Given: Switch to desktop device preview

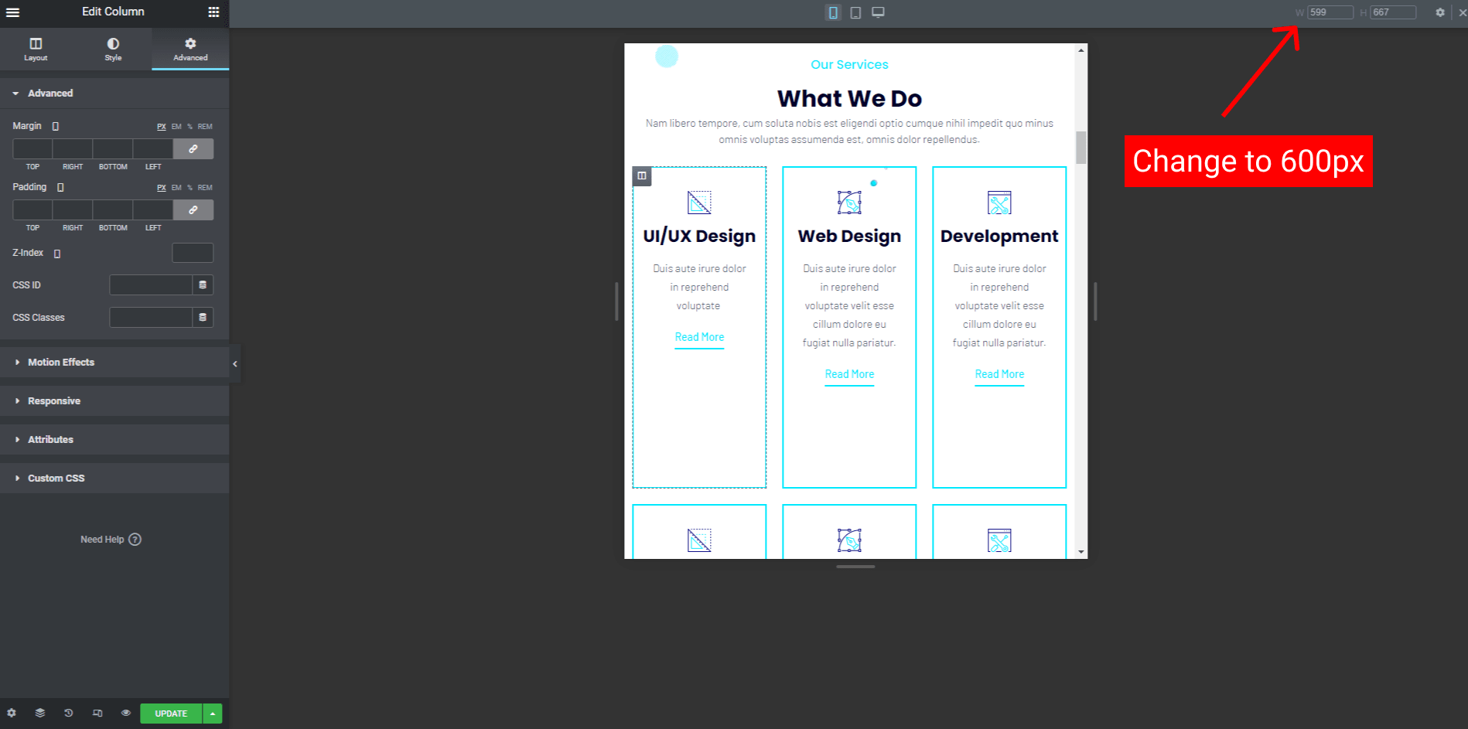Looking at the screenshot, I should 878,12.
